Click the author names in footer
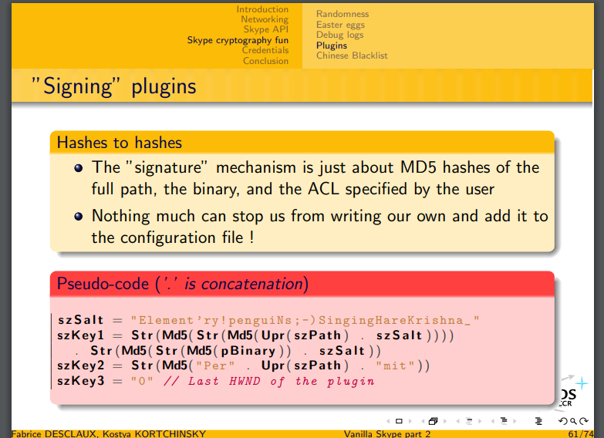604x438 pixels. click(x=109, y=434)
